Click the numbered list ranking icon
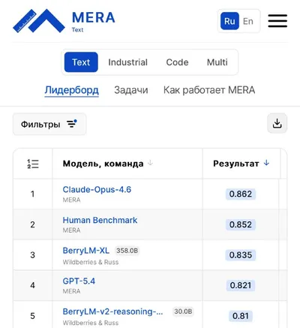The image size is (300, 328). (33, 164)
